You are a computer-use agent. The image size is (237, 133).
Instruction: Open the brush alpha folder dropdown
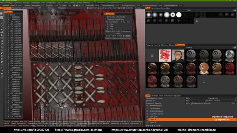[190, 10]
